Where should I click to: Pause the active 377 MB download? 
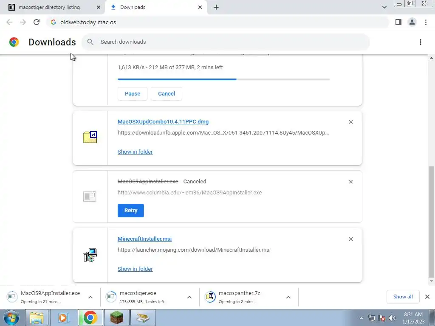pyautogui.click(x=133, y=94)
